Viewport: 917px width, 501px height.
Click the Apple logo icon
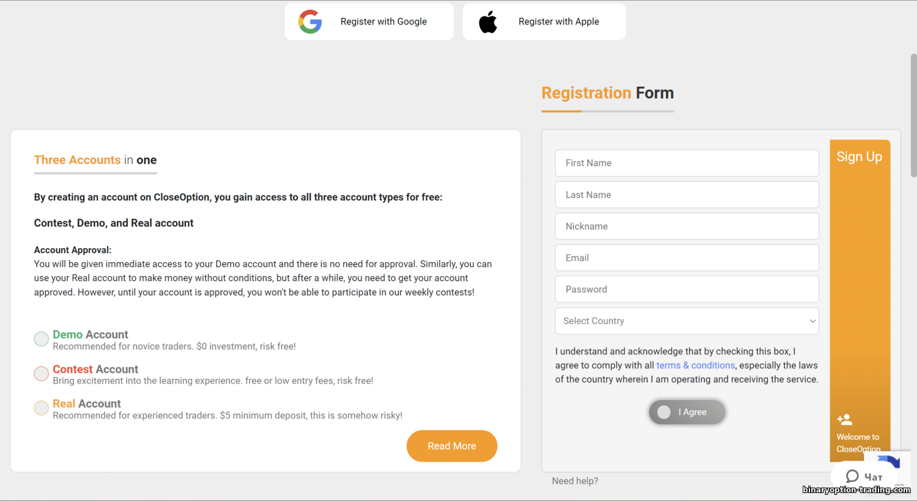point(488,22)
